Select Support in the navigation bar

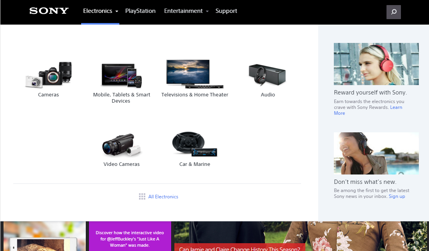coord(226,11)
